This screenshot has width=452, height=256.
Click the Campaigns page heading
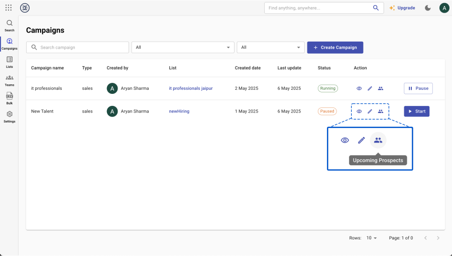tap(45, 30)
